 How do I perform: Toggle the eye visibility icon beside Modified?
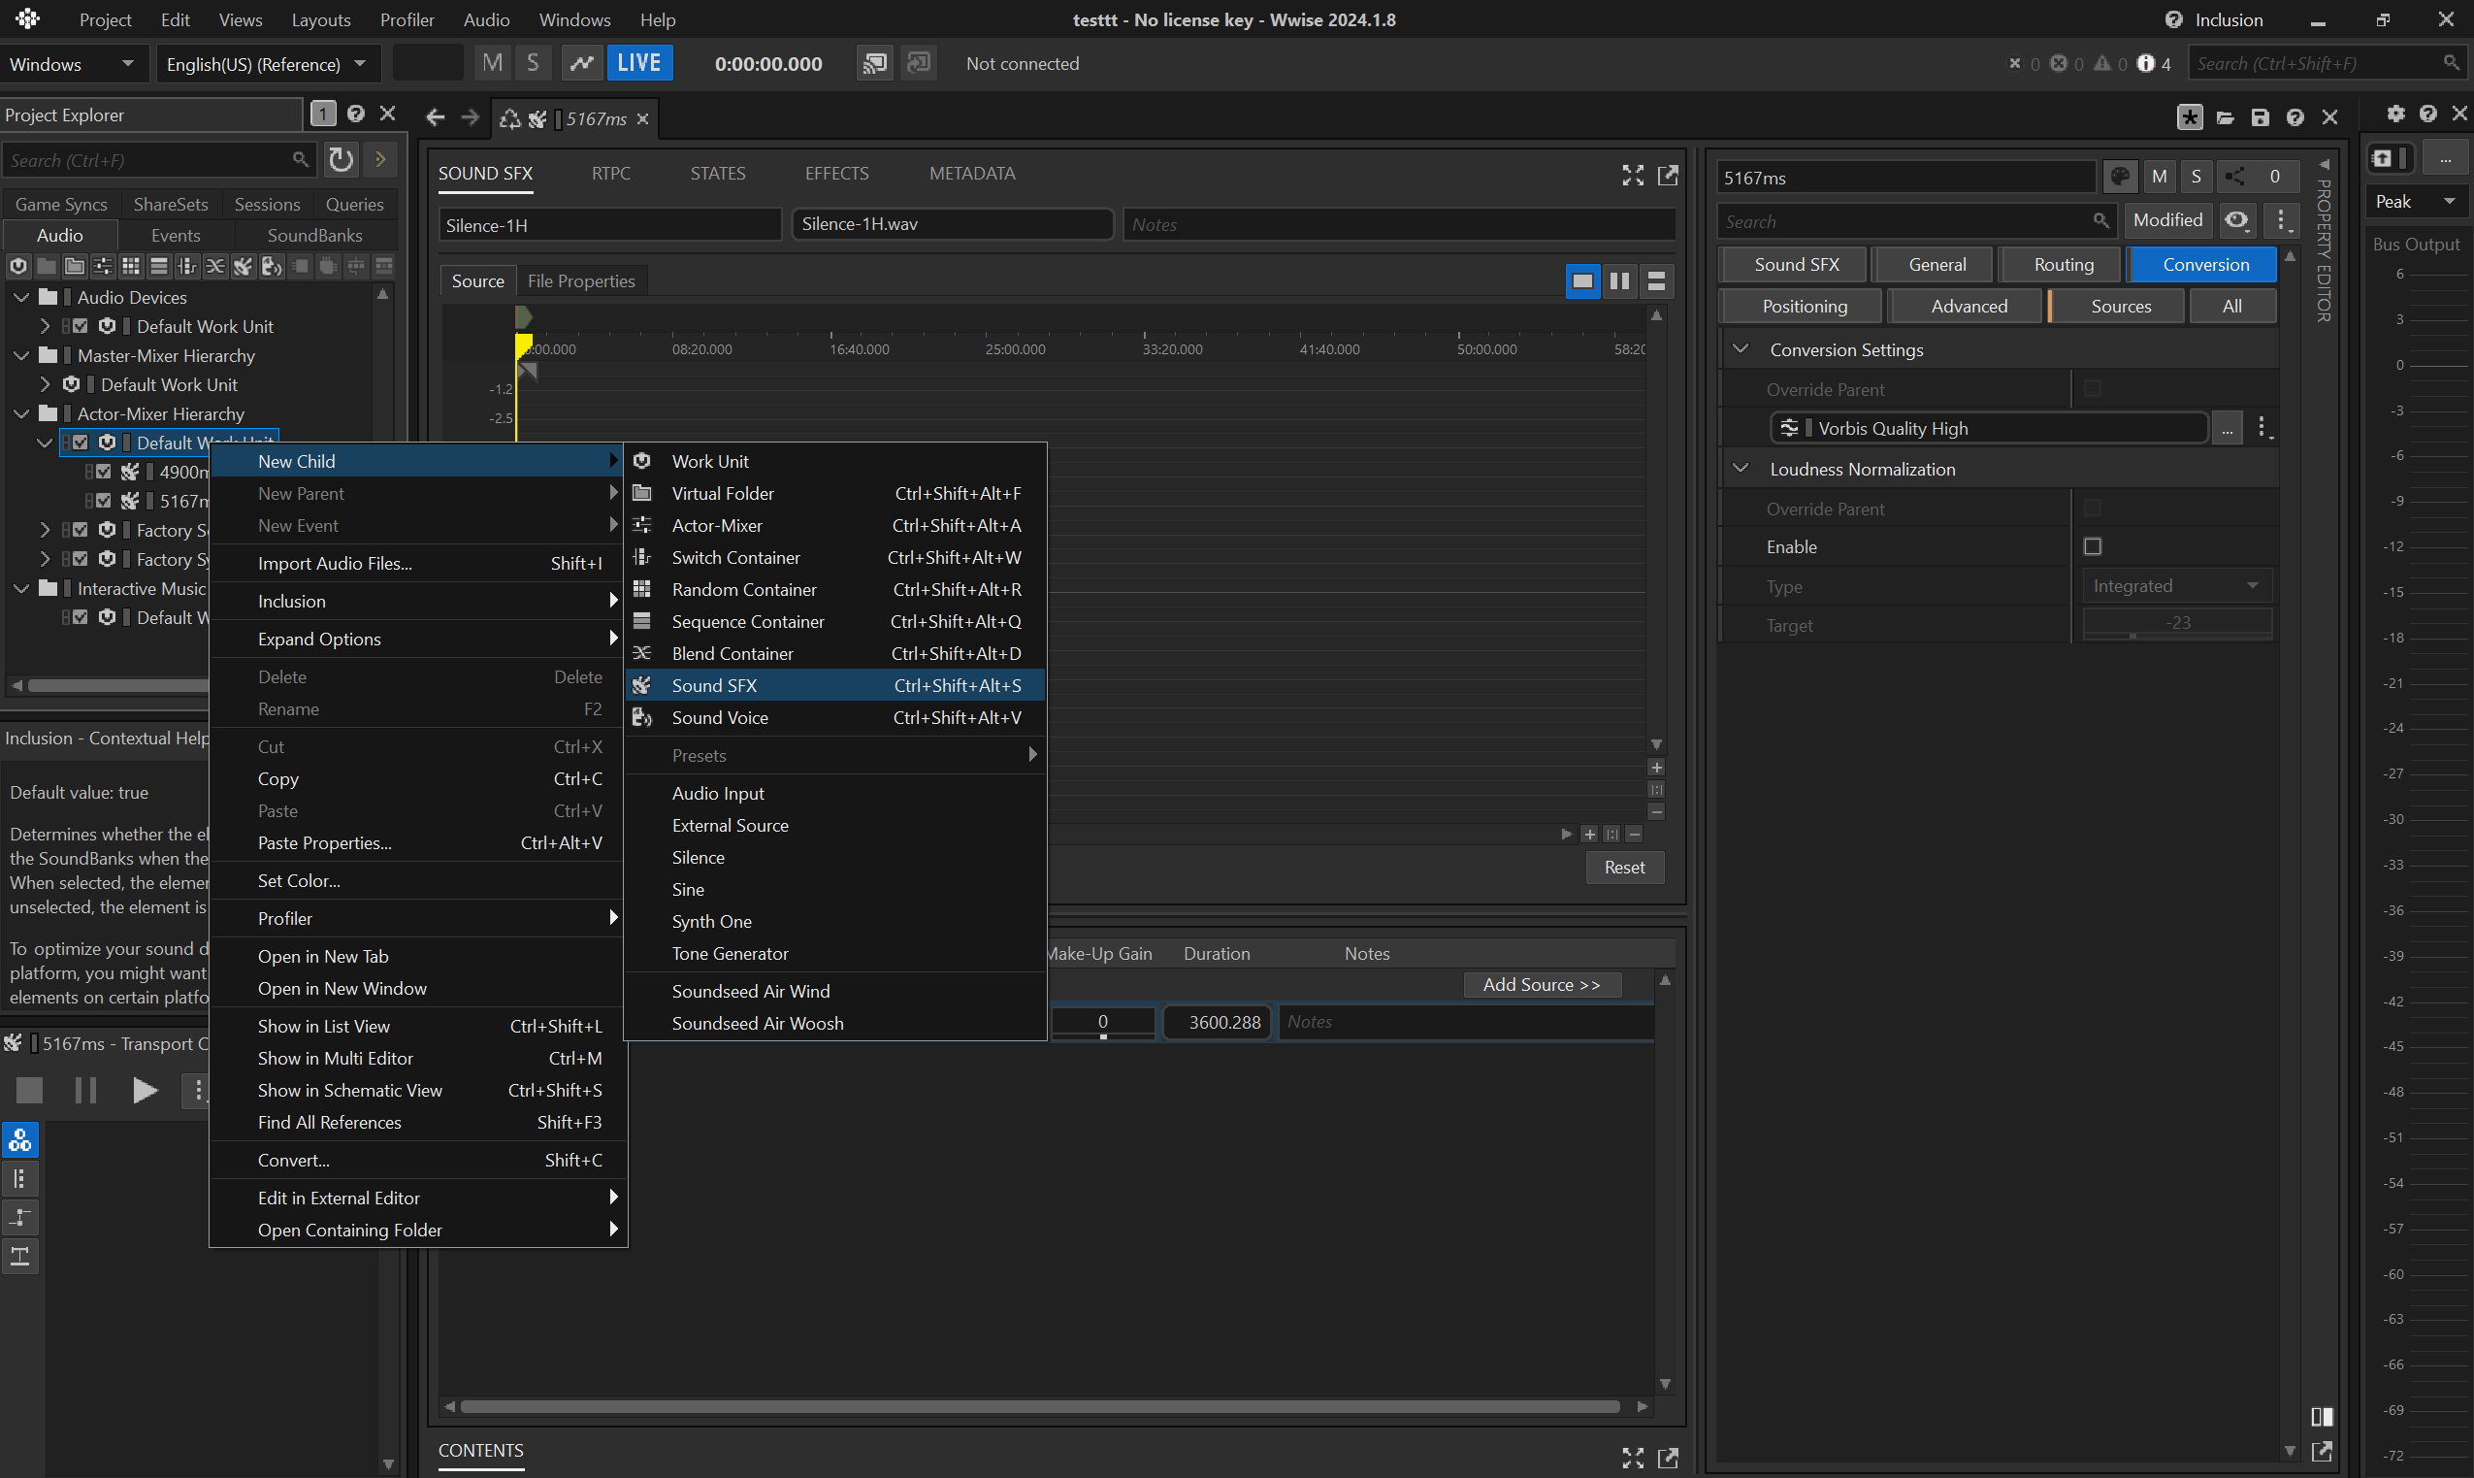pos(2236,220)
